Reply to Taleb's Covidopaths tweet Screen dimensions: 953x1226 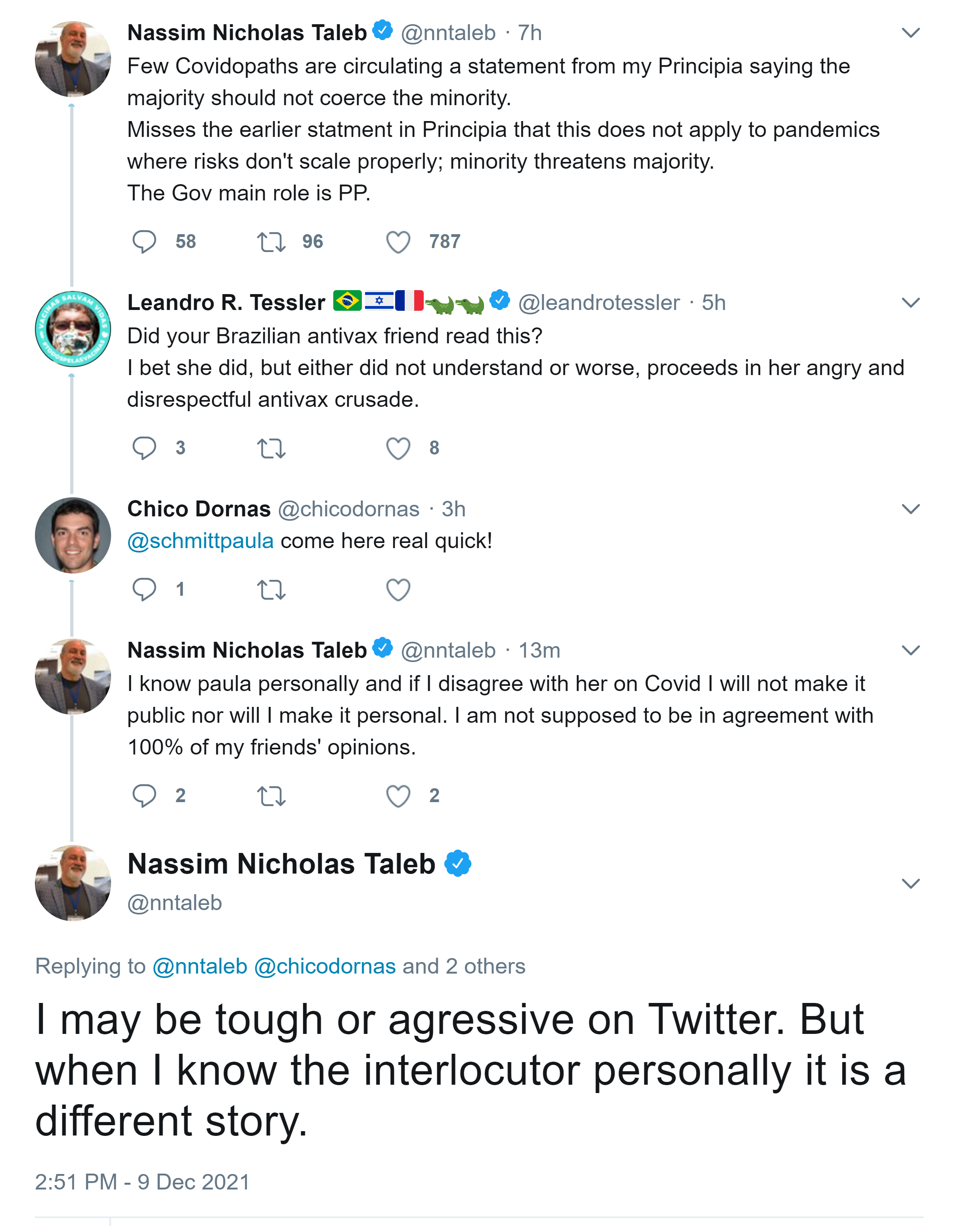pos(144,242)
